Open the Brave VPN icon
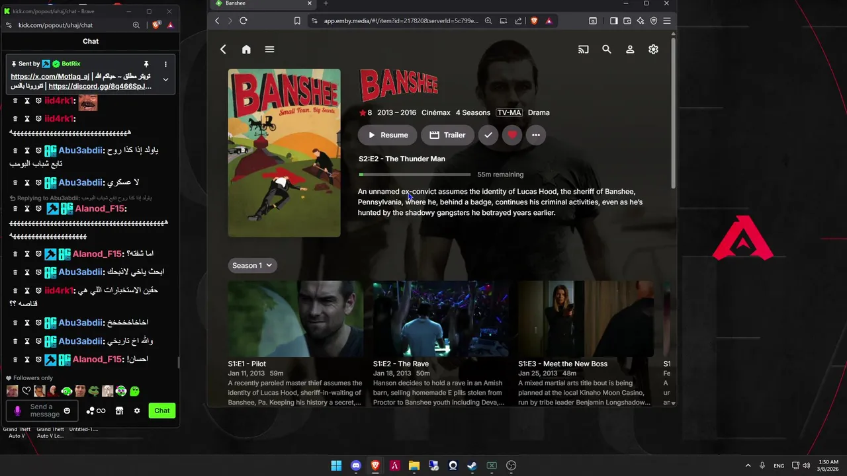This screenshot has height=476, width=847. point(654,21)
